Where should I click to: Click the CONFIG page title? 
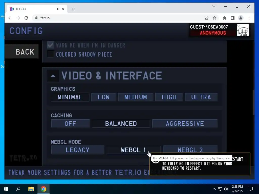coord(26,31)
